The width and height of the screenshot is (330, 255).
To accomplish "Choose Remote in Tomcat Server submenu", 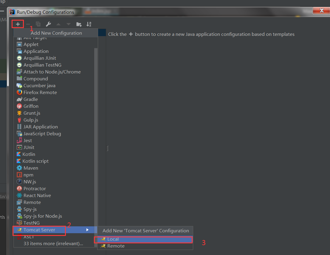I will click(x=145, y=246).
